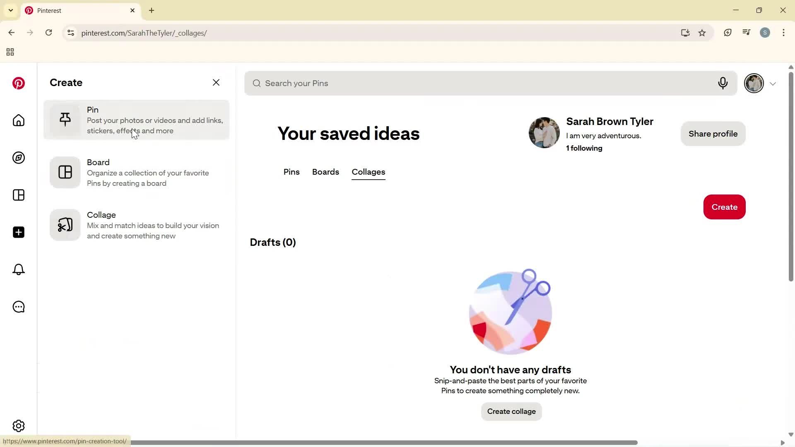The width and height of the screenshot is (795, 447).
Task: Switch to the Pins tab
Action: coord(291,172)
